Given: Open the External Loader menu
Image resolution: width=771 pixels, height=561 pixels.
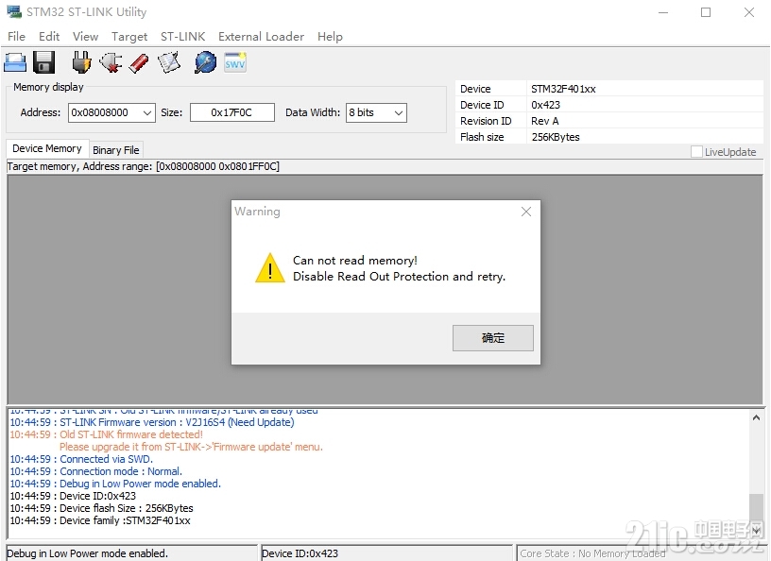Looking at the screenshot, I should [261, 37].
